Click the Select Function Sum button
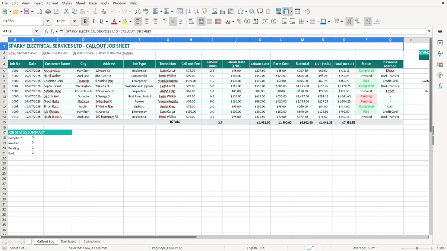This screenshot has width=447, height=251. pyautogui.click(x=52, y=31)
